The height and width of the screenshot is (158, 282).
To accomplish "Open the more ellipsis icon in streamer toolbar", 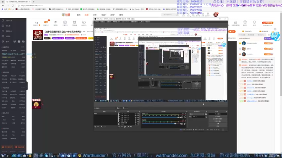I will click(x=254, y=22).
